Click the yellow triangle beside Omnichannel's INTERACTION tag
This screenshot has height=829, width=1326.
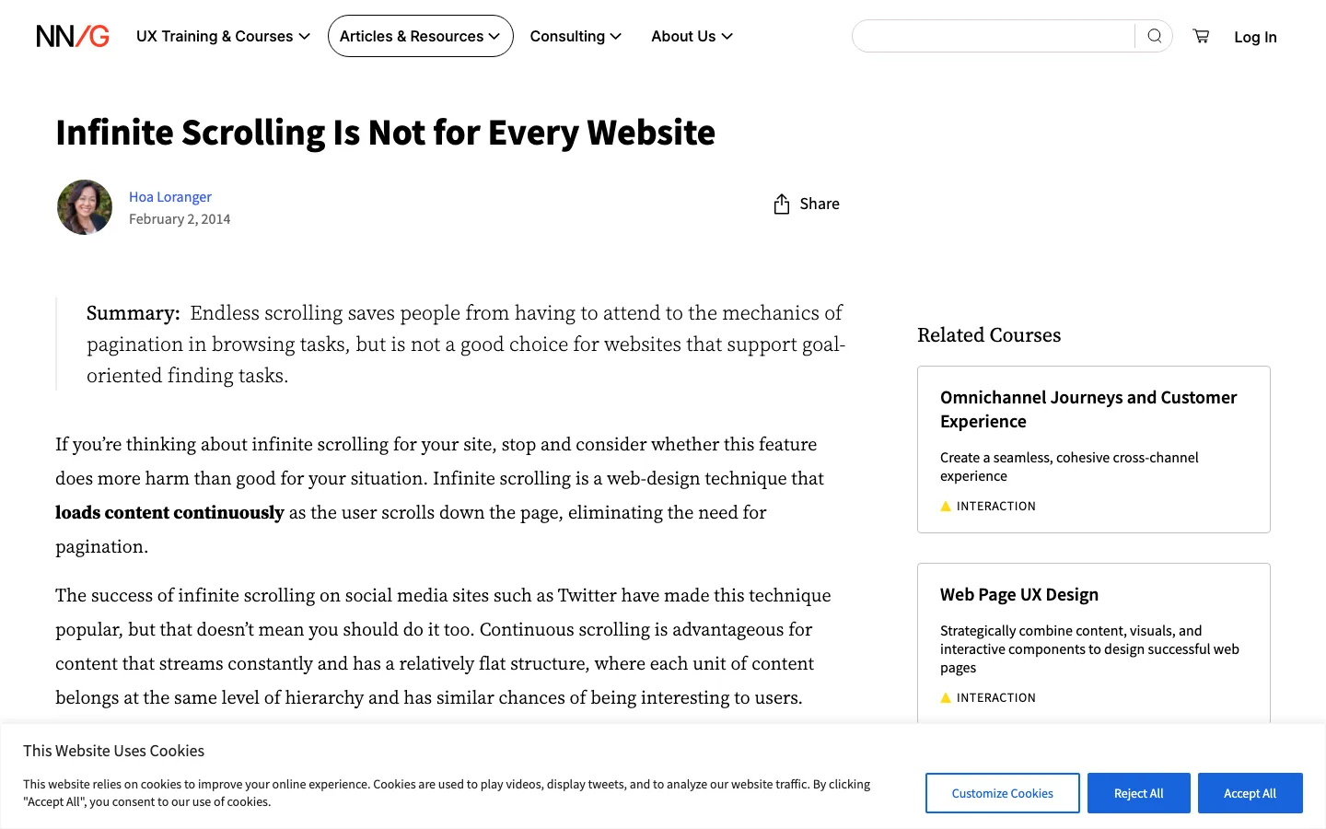click(x=946, y=506)
